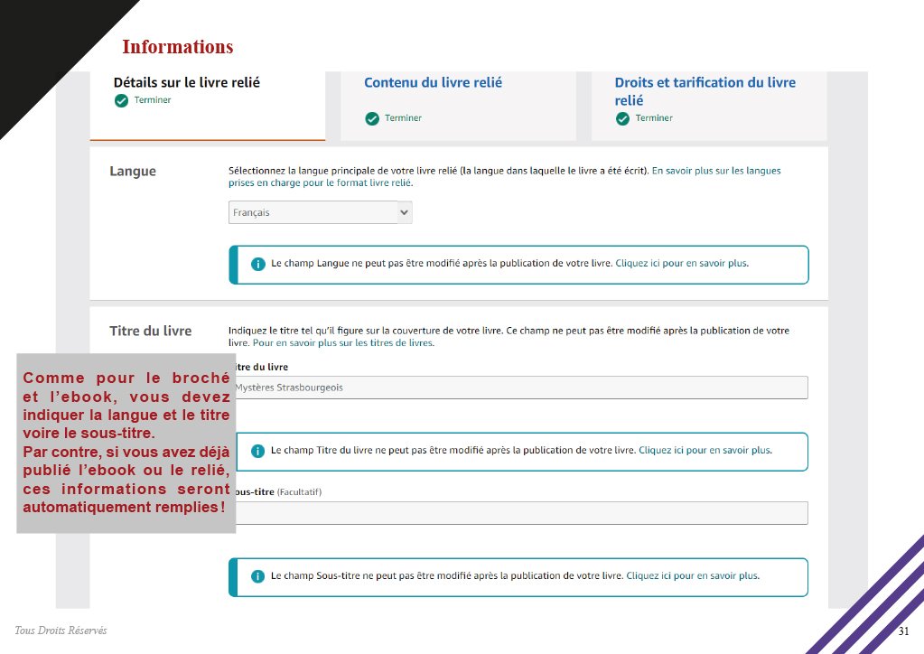Click green checkmark under Droits et tarification
Viewport: 924px width, 654px height.
622,119
